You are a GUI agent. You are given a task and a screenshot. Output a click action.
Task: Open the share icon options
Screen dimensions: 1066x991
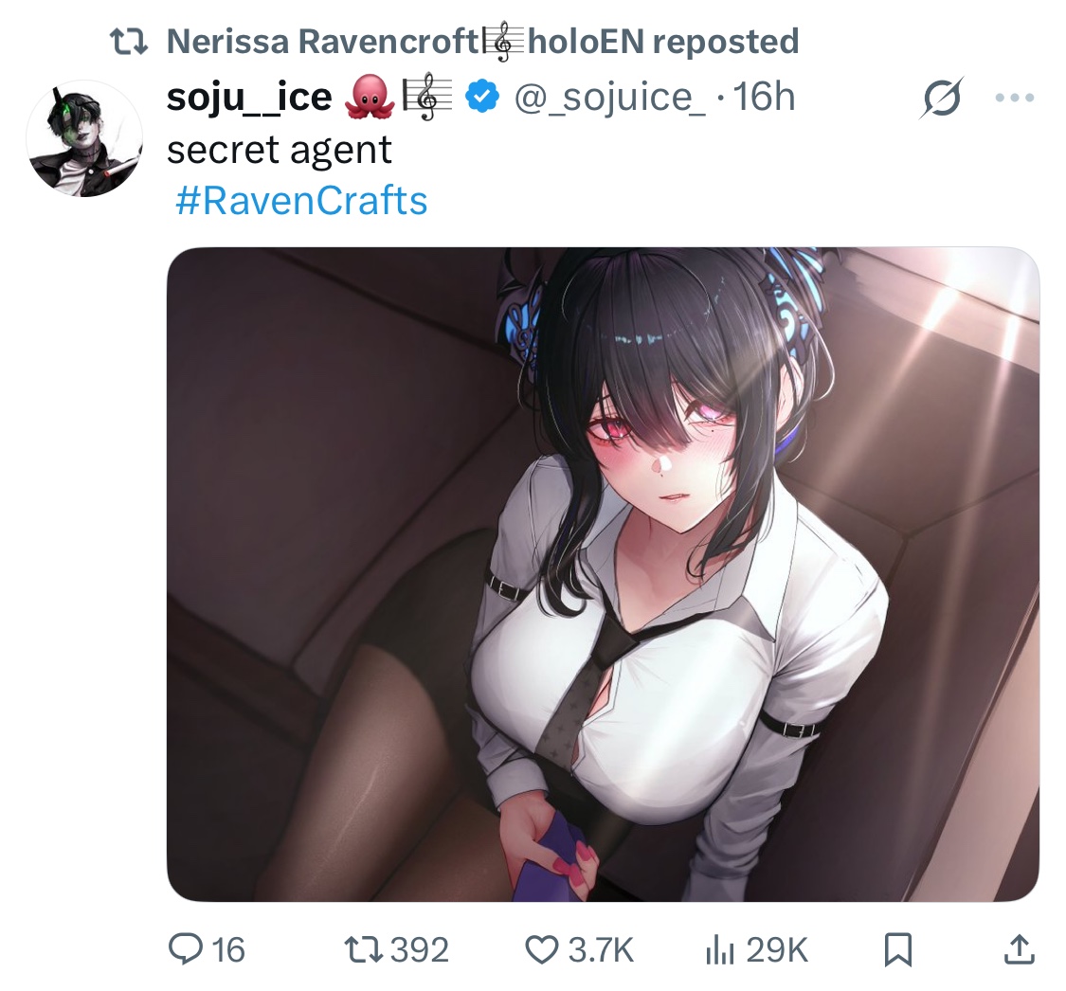[1019, 949]
